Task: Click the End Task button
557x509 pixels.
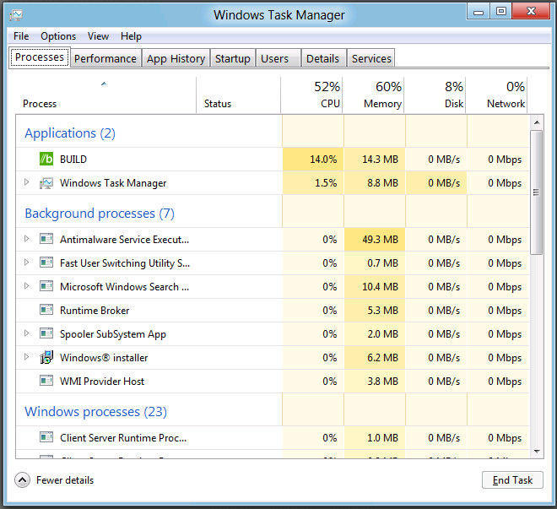Action: [512, 480]
